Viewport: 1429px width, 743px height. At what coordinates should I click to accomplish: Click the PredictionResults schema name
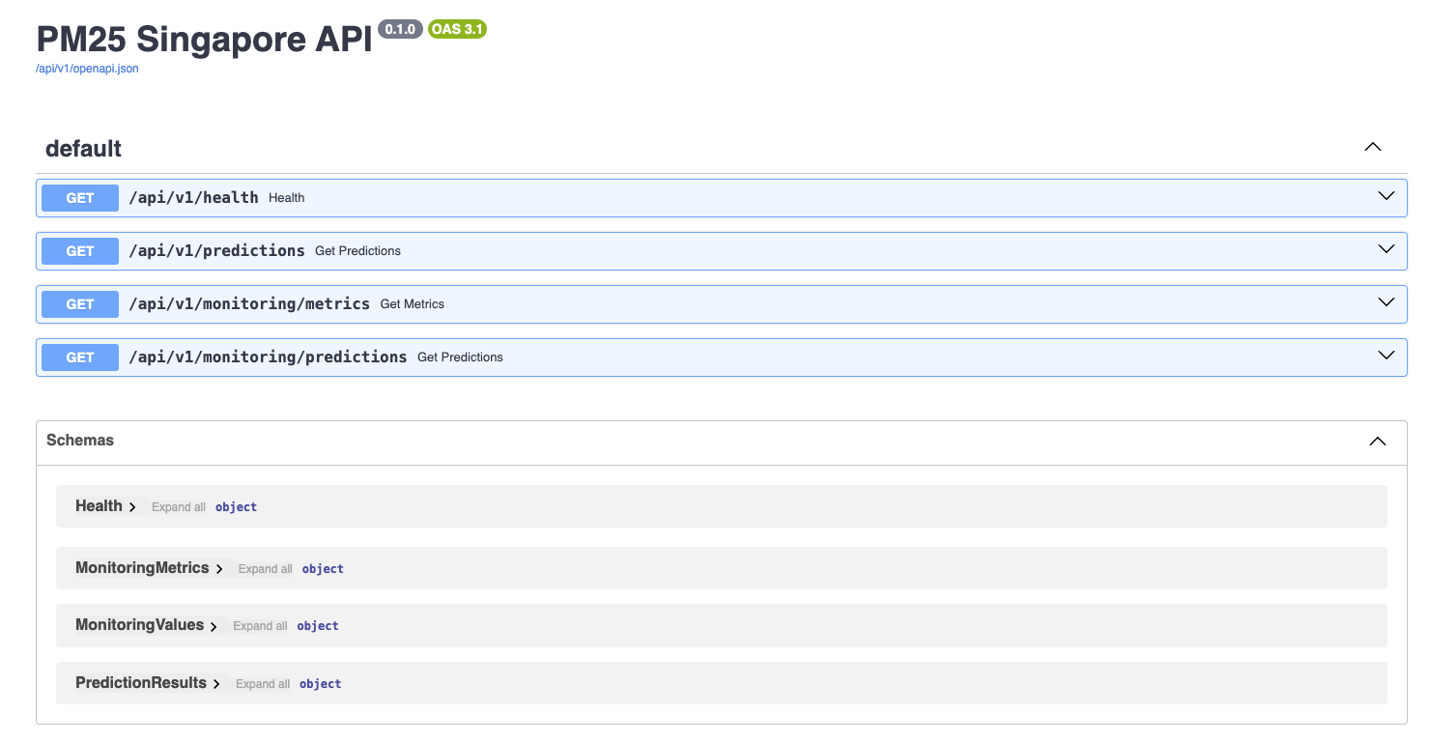pos(141,683)
